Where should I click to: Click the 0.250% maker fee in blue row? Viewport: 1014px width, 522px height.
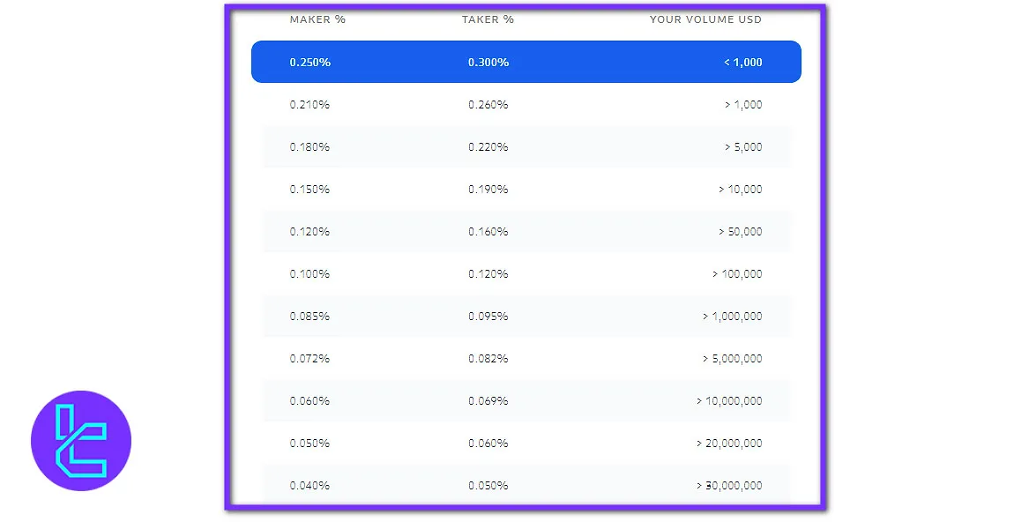[x=309, y=63]
